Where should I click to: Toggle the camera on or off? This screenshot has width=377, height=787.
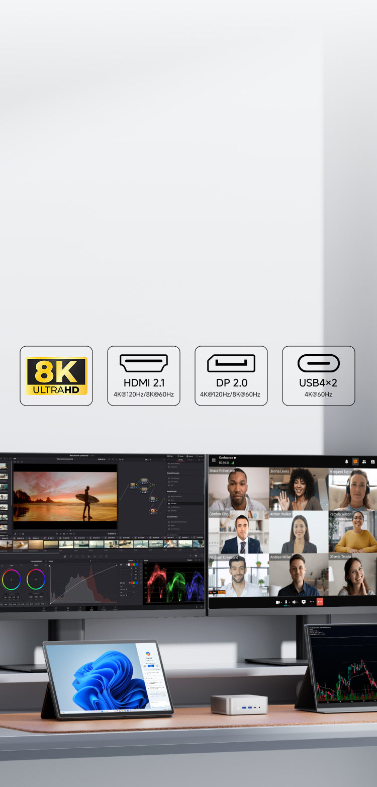click(277, 602)
